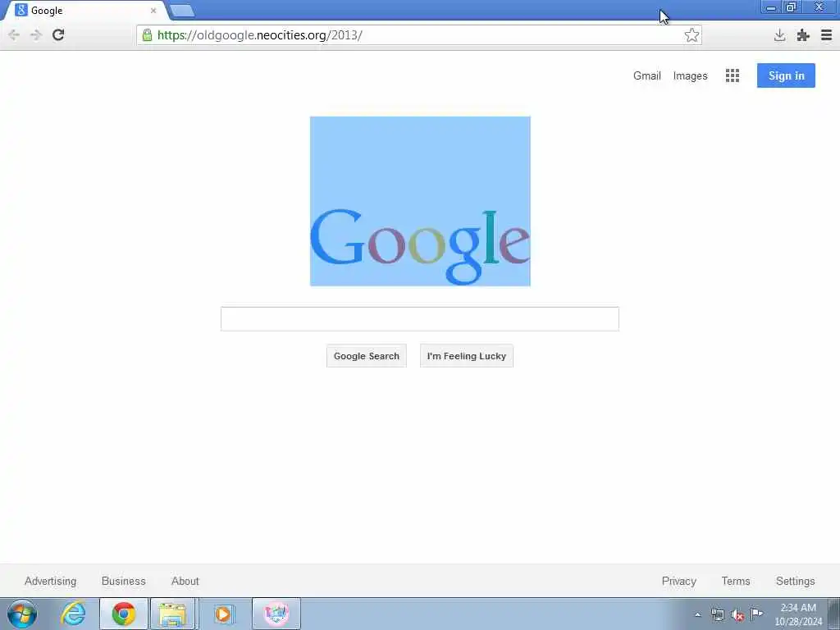Open the Action Center flag icon
This screenshot has height=630, width=840.
click(x=756, y=614)
